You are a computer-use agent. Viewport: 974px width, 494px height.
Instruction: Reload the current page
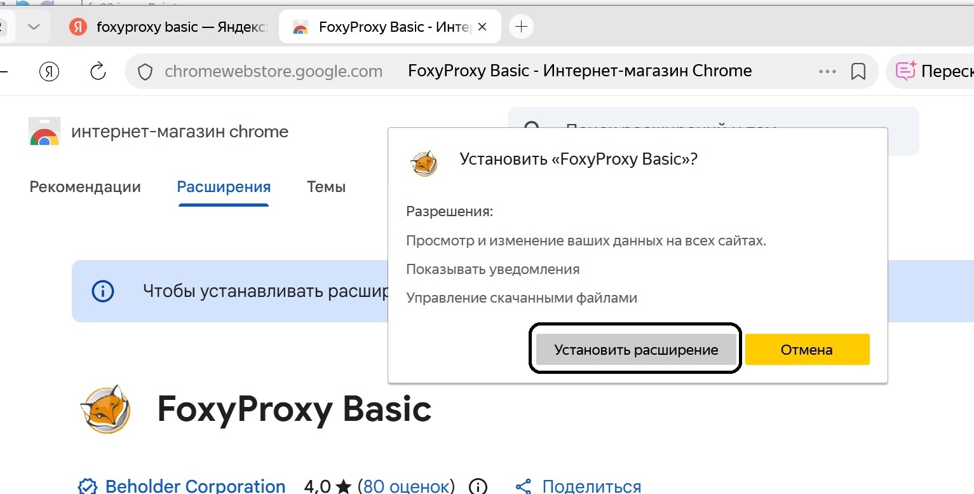tap(98, 71)
